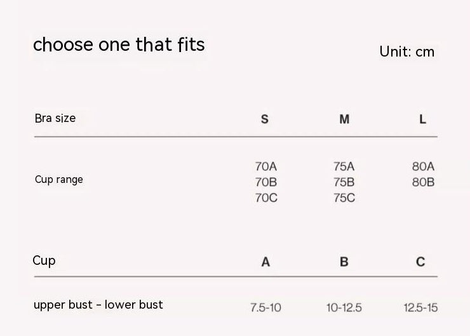Click the 70C cup value

[x=266, y=198]
